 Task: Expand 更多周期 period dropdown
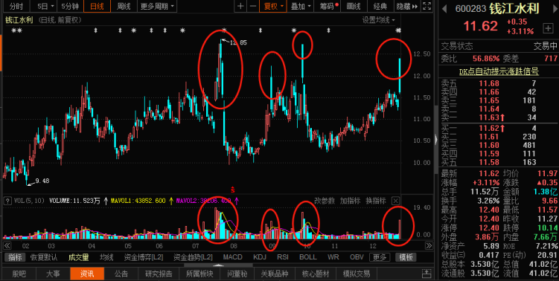[157, 6]
